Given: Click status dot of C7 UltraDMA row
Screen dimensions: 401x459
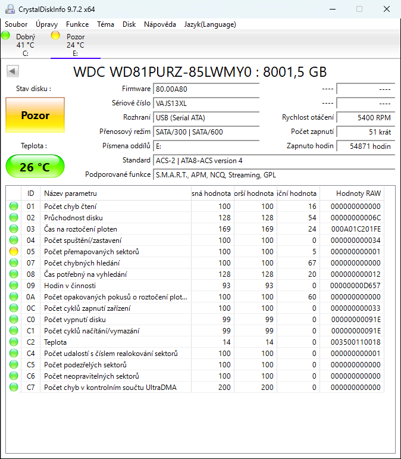Looking at the screenshot, I should tap(14, 388).
